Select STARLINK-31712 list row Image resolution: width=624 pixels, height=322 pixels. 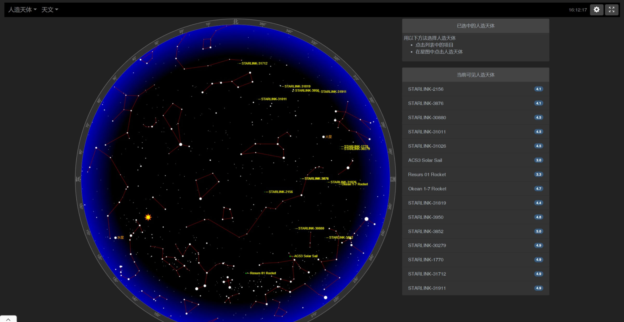click(x=475, y=274)
